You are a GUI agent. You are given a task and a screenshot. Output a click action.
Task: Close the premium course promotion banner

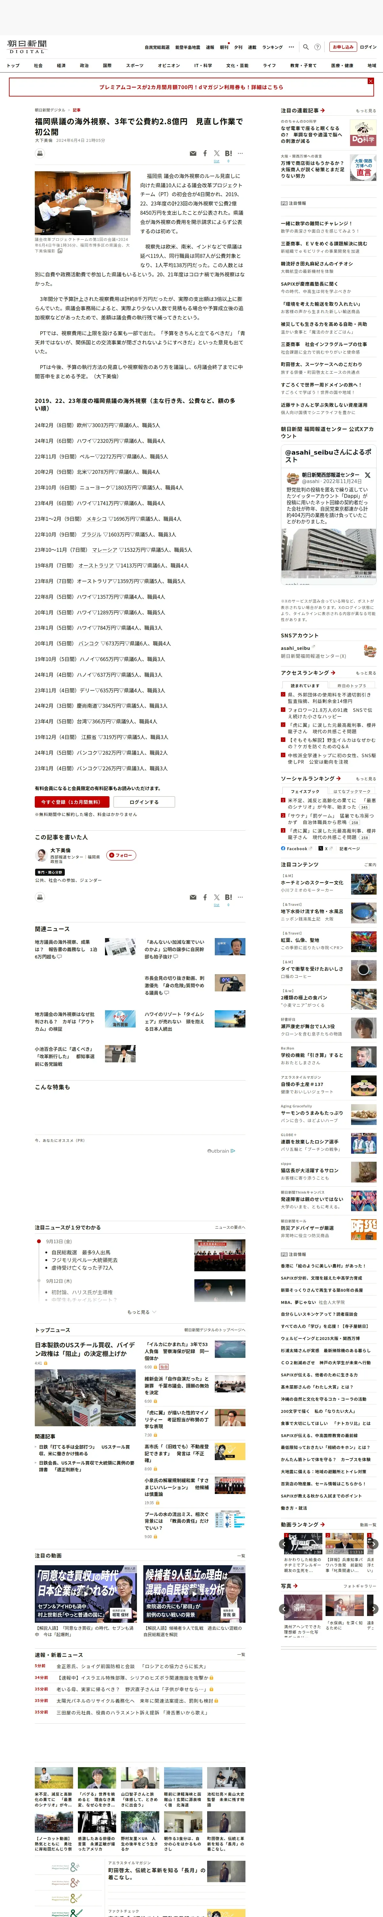[x=370, y=81]
